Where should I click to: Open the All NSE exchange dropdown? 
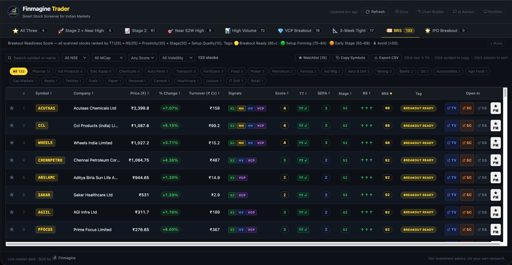(x=75, y=58)
